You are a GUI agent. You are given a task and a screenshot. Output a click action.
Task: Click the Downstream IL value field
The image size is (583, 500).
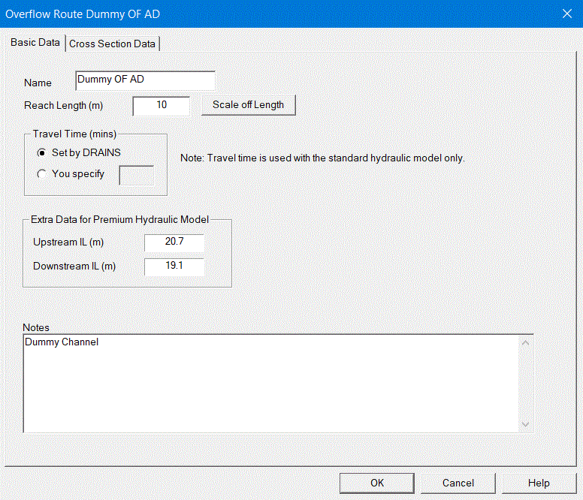174,267
